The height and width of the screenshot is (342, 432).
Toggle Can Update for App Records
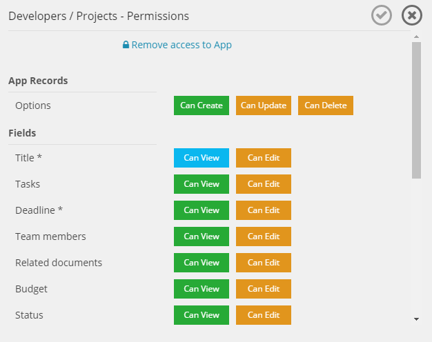point(263,105)
